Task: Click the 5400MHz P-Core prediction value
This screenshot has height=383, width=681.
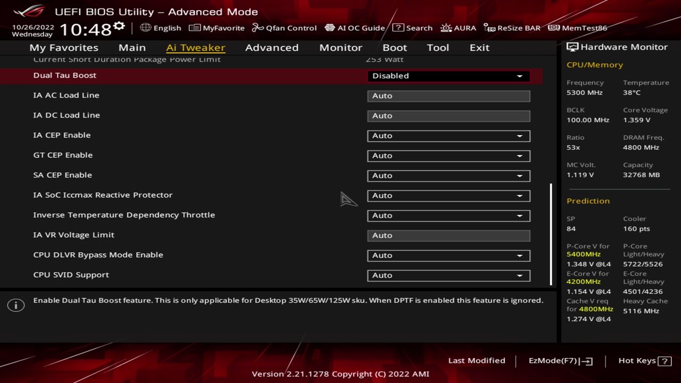Action: pos(584,254)
